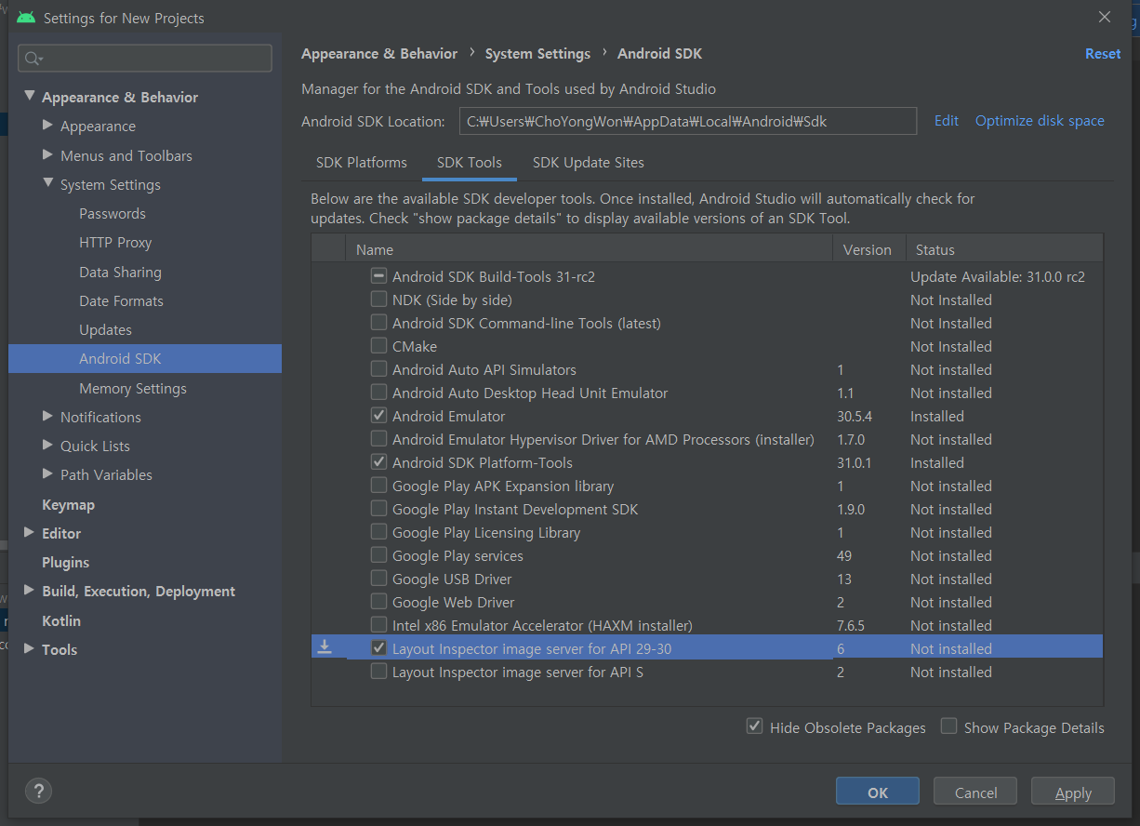Select Android SDK in settings tree
1140x826 pixels.
pos(145,359)
